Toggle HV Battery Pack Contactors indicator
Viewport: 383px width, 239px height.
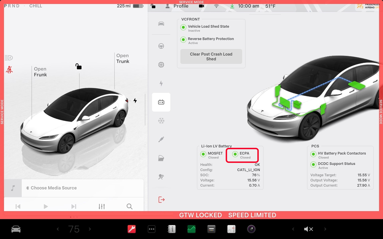pos(313,154)
